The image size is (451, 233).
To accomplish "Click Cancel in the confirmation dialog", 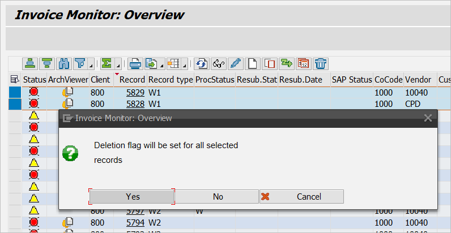I will tap(301, 197).
